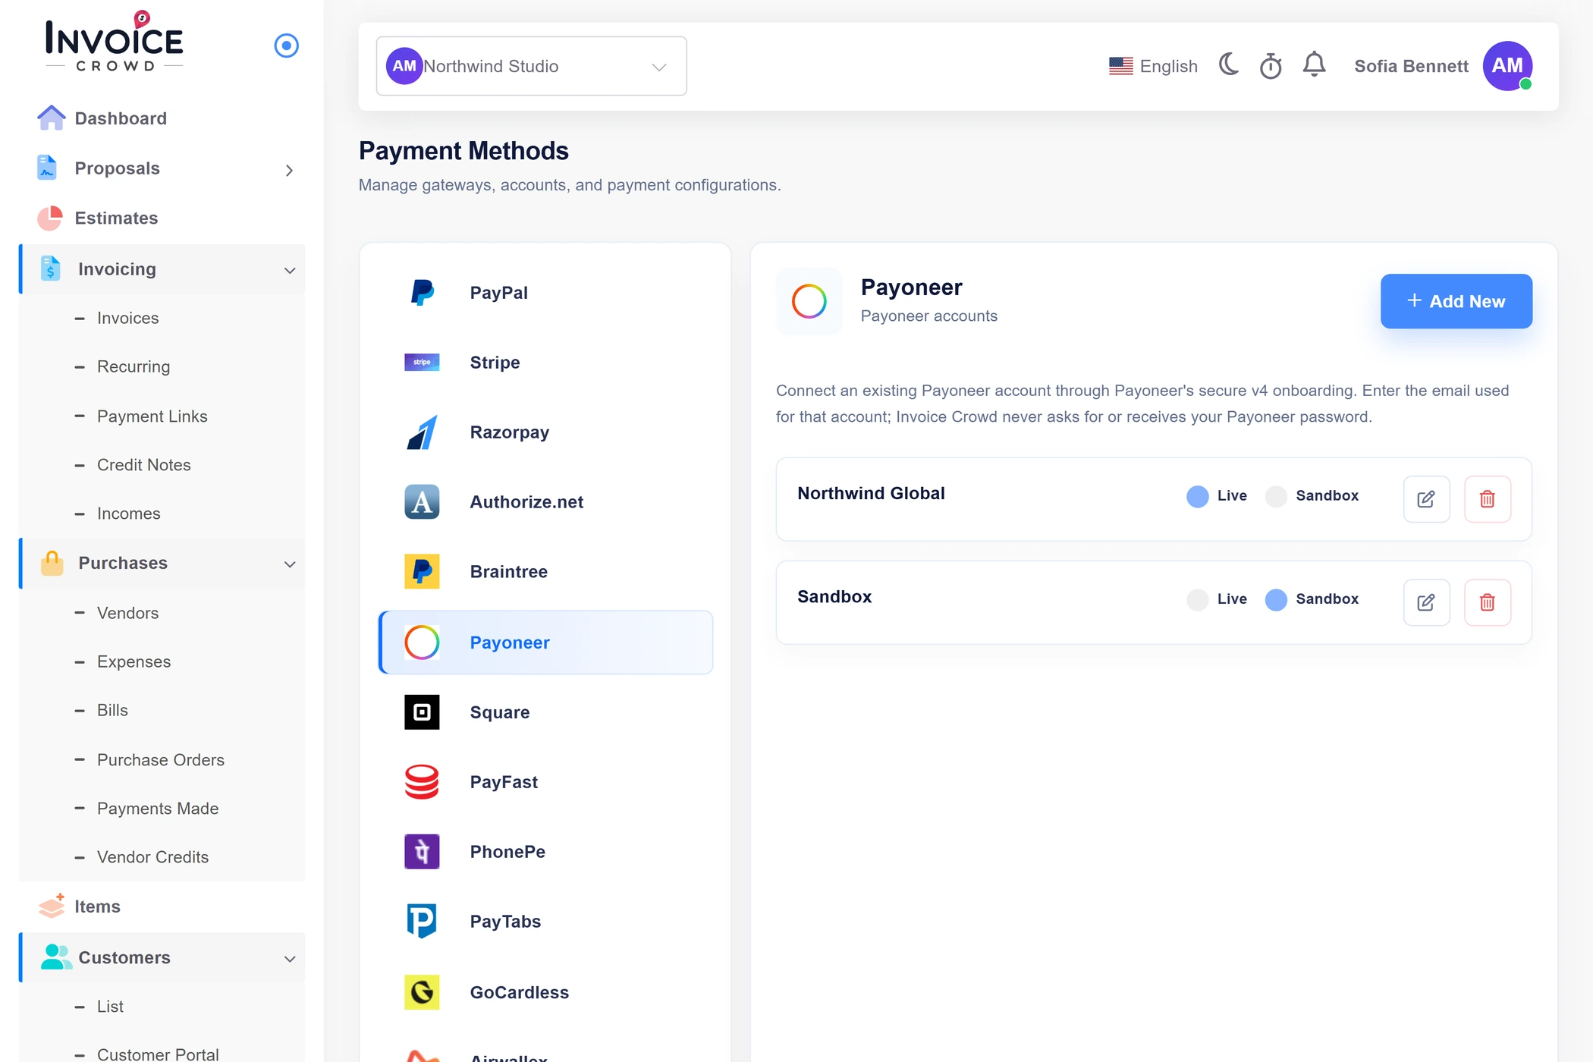The image size is (1593, 1062).
Task: Select Live mode for Northwind Global
Action: [x=1197, y=496]
